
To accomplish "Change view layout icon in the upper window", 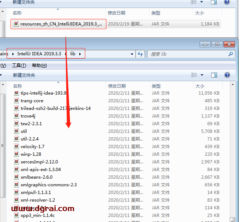I will [194, 2].
